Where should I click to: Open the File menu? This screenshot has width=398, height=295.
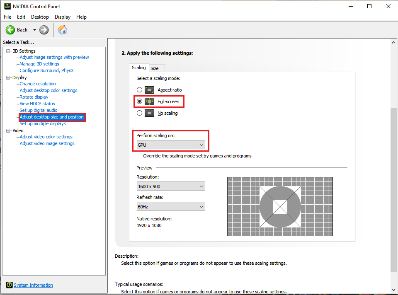[x=7, y=17]
